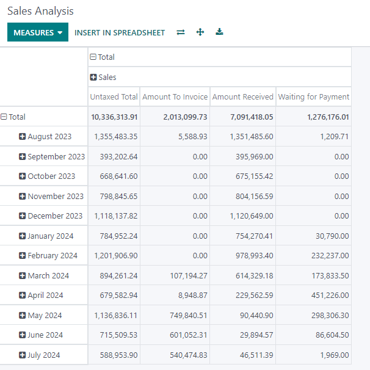The width and height of the screenshot is (370, 370).
Task: Select September 2023 cell 393,202.64
Action: (114, 156)
